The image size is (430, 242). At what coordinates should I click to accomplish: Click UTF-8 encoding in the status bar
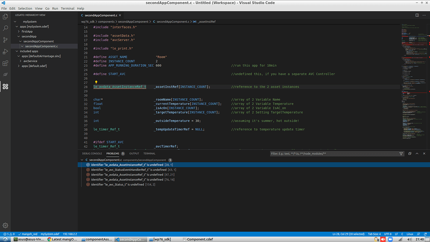point(389,234)
